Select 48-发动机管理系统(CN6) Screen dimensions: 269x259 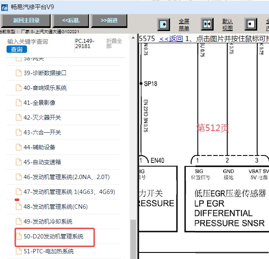(55, 207)
